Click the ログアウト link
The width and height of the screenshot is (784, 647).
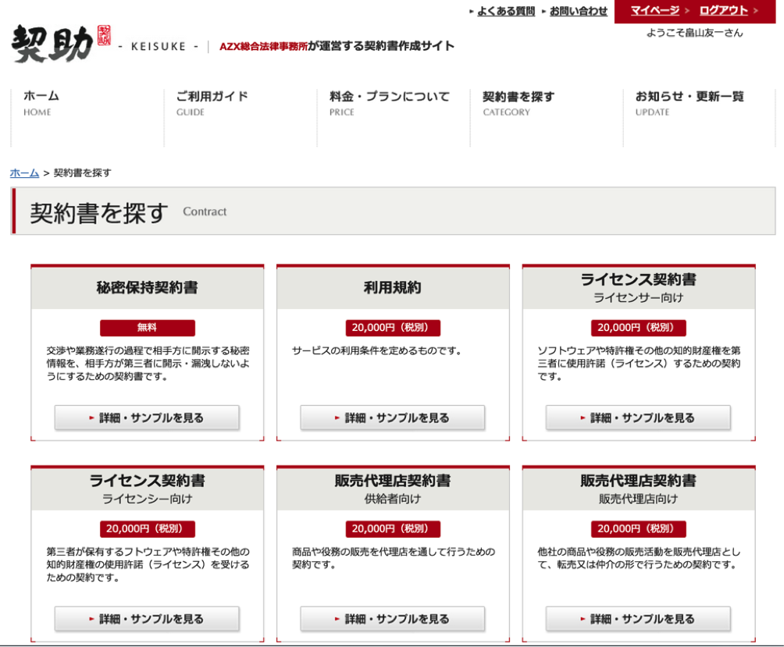click(723, 10)
